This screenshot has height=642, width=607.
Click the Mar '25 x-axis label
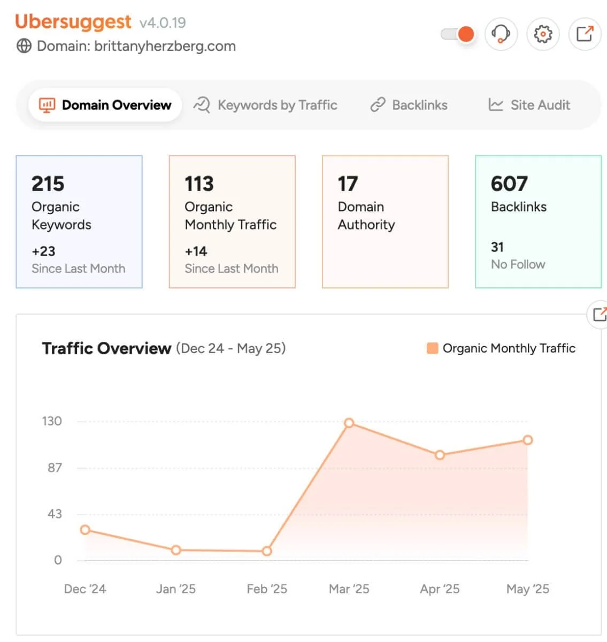click(349, 589)
